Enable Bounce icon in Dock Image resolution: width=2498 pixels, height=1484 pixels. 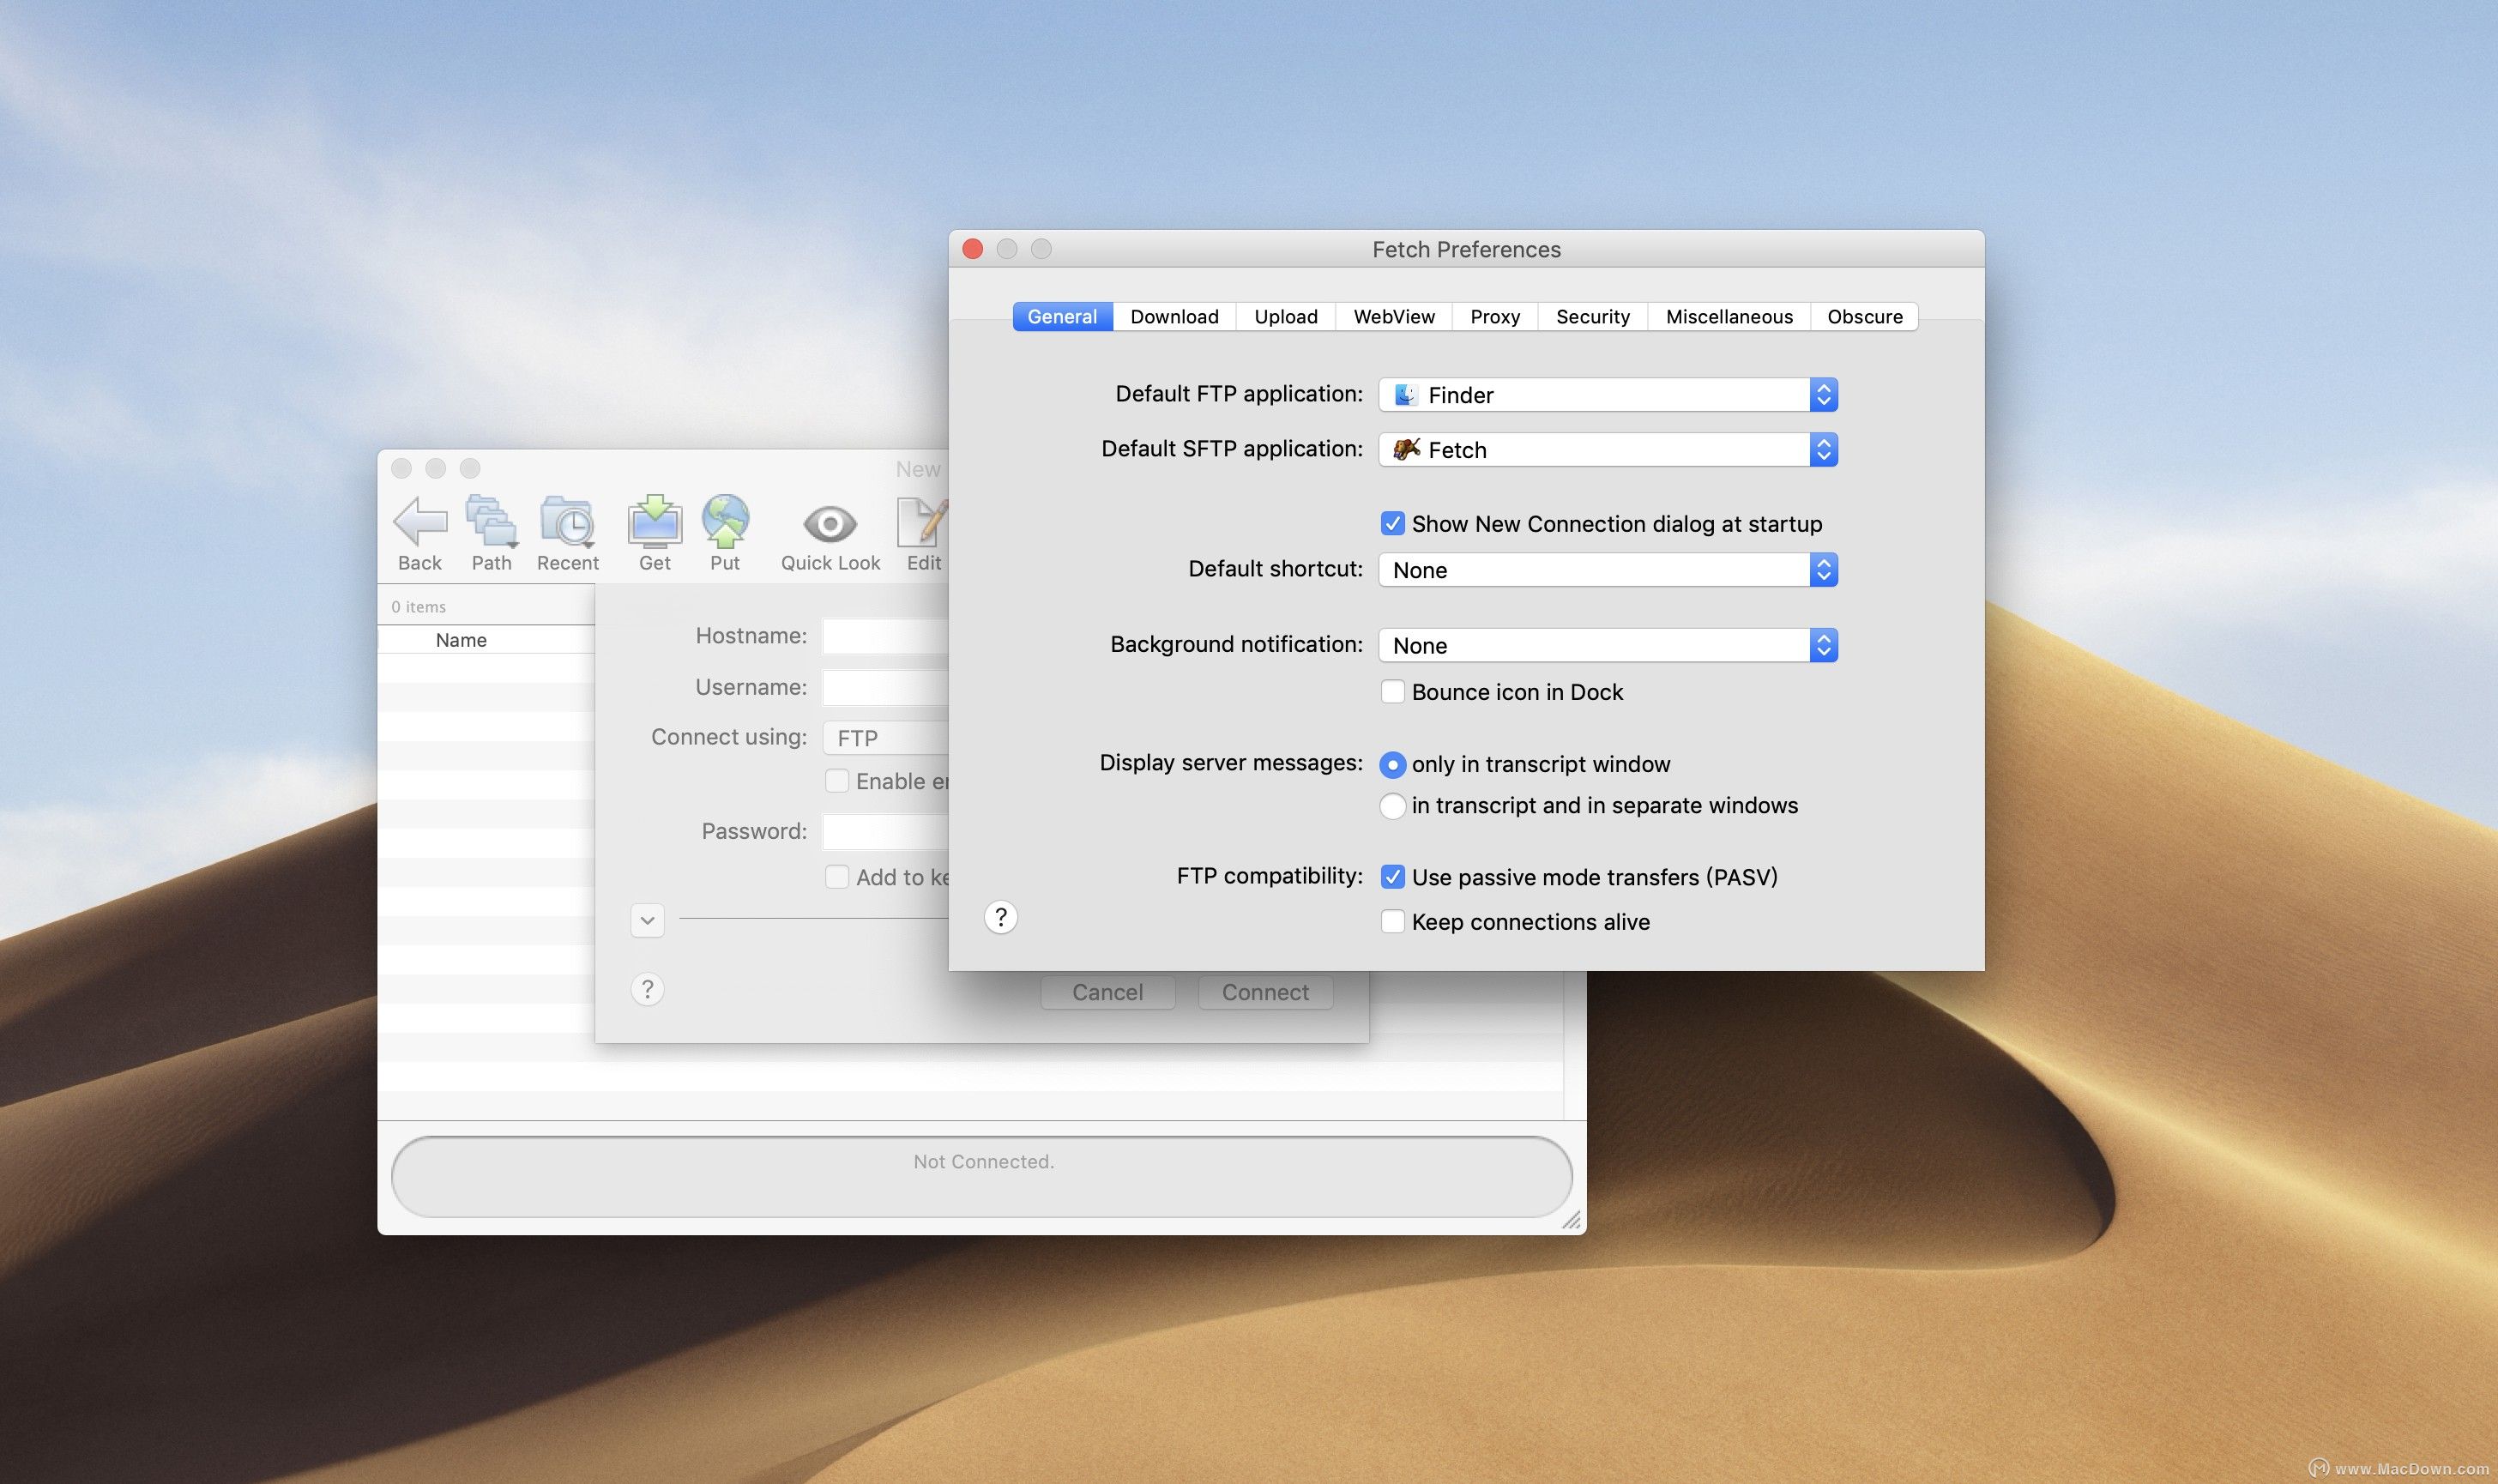click(1392, 691)
